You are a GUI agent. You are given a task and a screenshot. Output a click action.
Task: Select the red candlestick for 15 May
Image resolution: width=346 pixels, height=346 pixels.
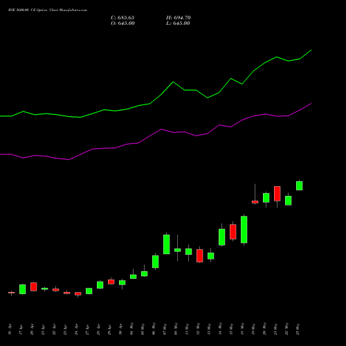tap(233, 232)
